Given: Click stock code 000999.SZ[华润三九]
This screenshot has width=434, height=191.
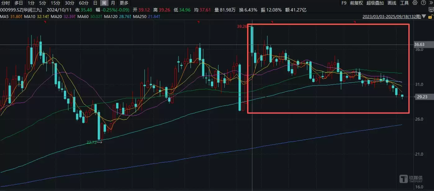Looking at the screenshot, I should pos(21,10).
